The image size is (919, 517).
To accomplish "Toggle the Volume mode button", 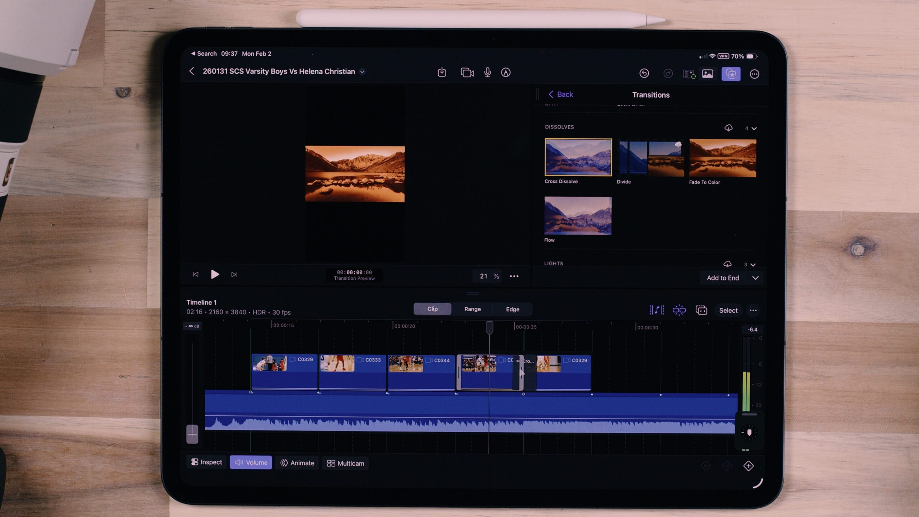I will tap(251, 462).
